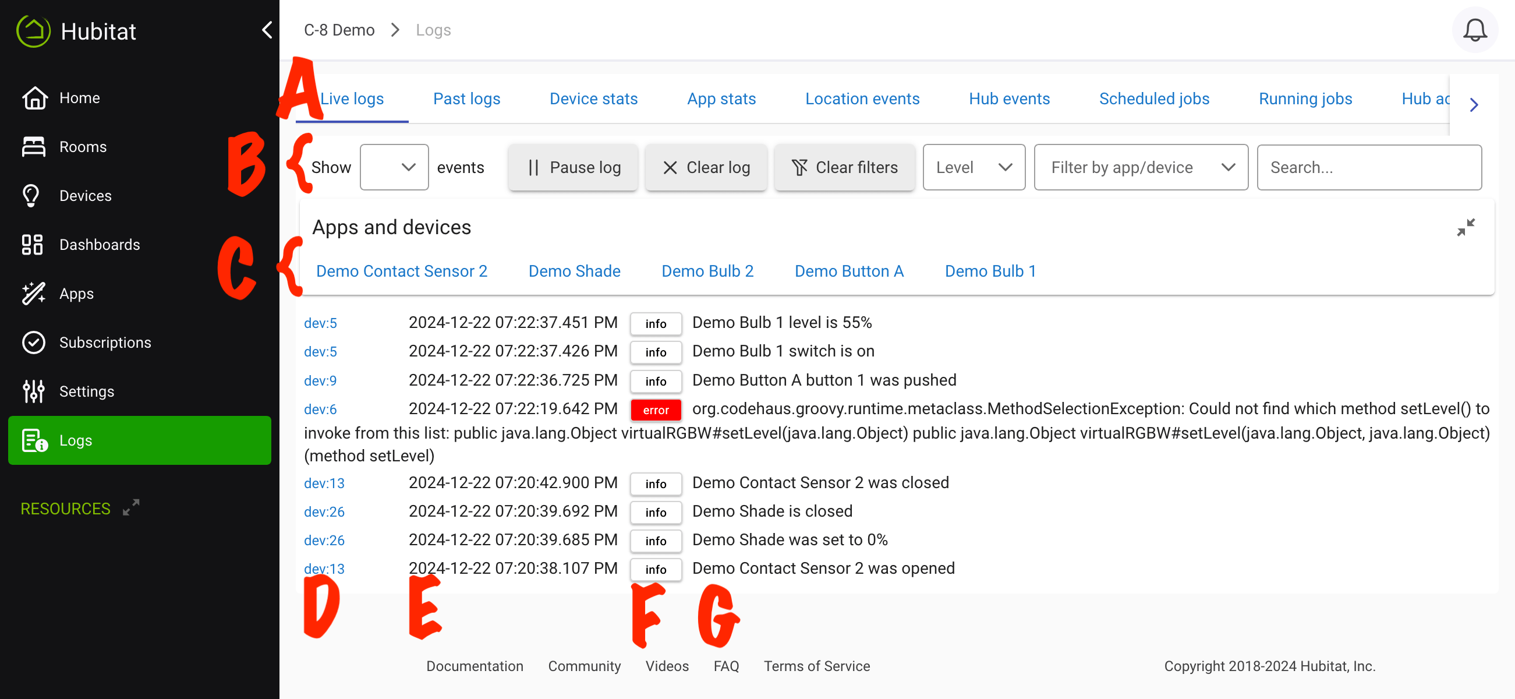
Task: Click the Clear filters button
Action: pyautogui.click(x=844, y=168)
